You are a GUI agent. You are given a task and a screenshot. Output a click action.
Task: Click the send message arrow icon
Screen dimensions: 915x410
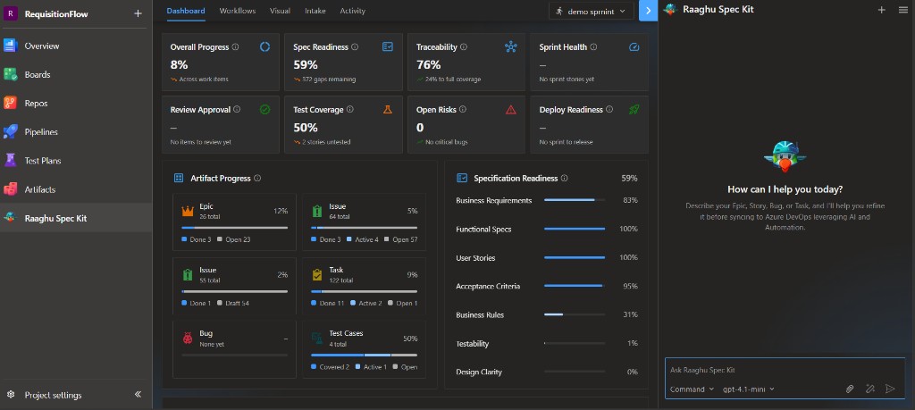tap(890, 389)
